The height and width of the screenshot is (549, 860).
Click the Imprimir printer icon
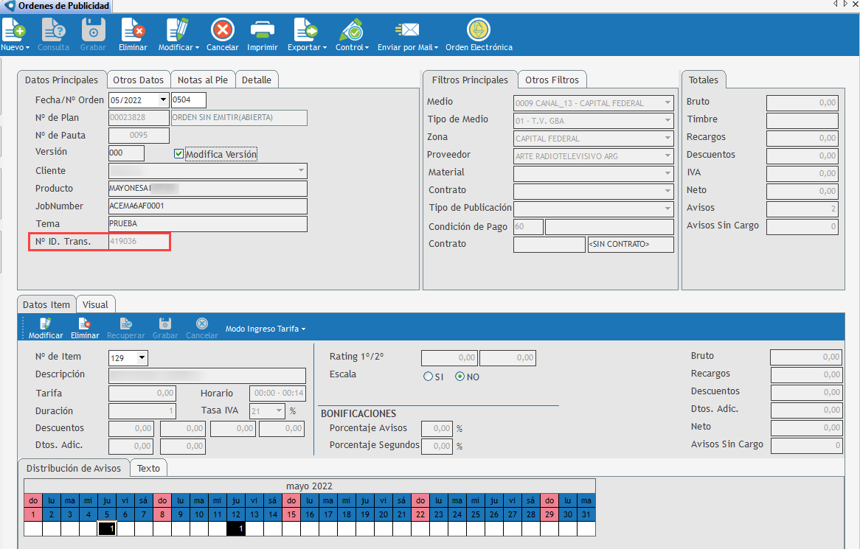click(x=262, y=30)
